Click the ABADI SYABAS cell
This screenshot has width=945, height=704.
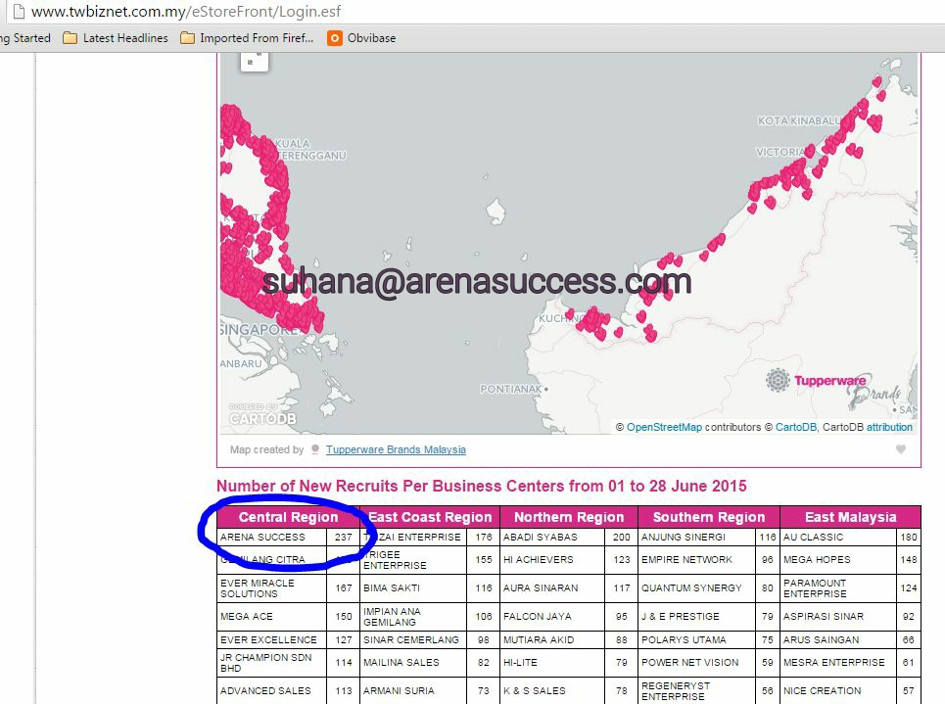coord(552,537)
